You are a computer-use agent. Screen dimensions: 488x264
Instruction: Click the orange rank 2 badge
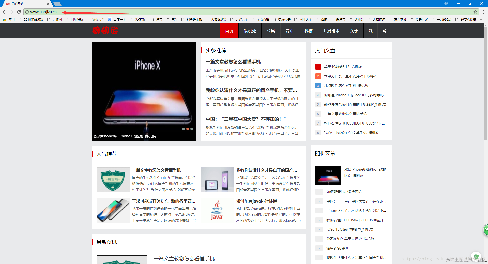pos(318,76)
